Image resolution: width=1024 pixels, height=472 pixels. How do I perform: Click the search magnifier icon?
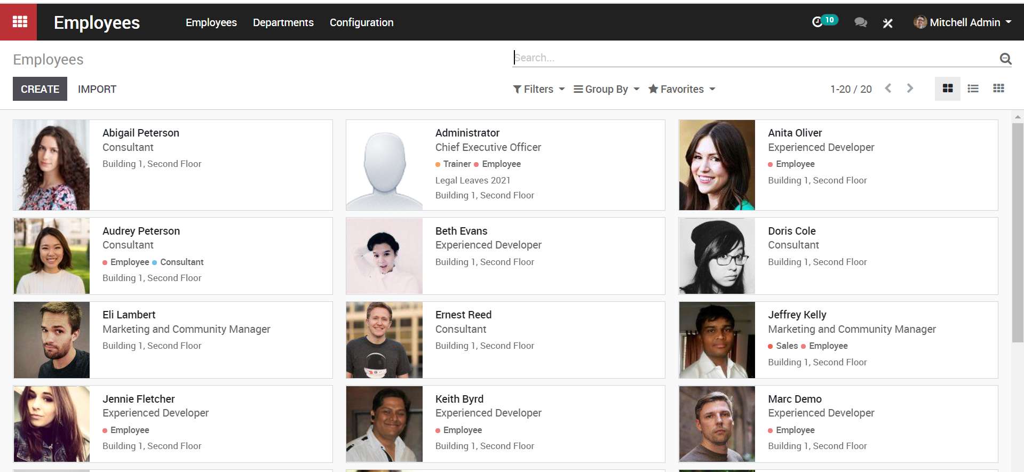[1005, 59]
